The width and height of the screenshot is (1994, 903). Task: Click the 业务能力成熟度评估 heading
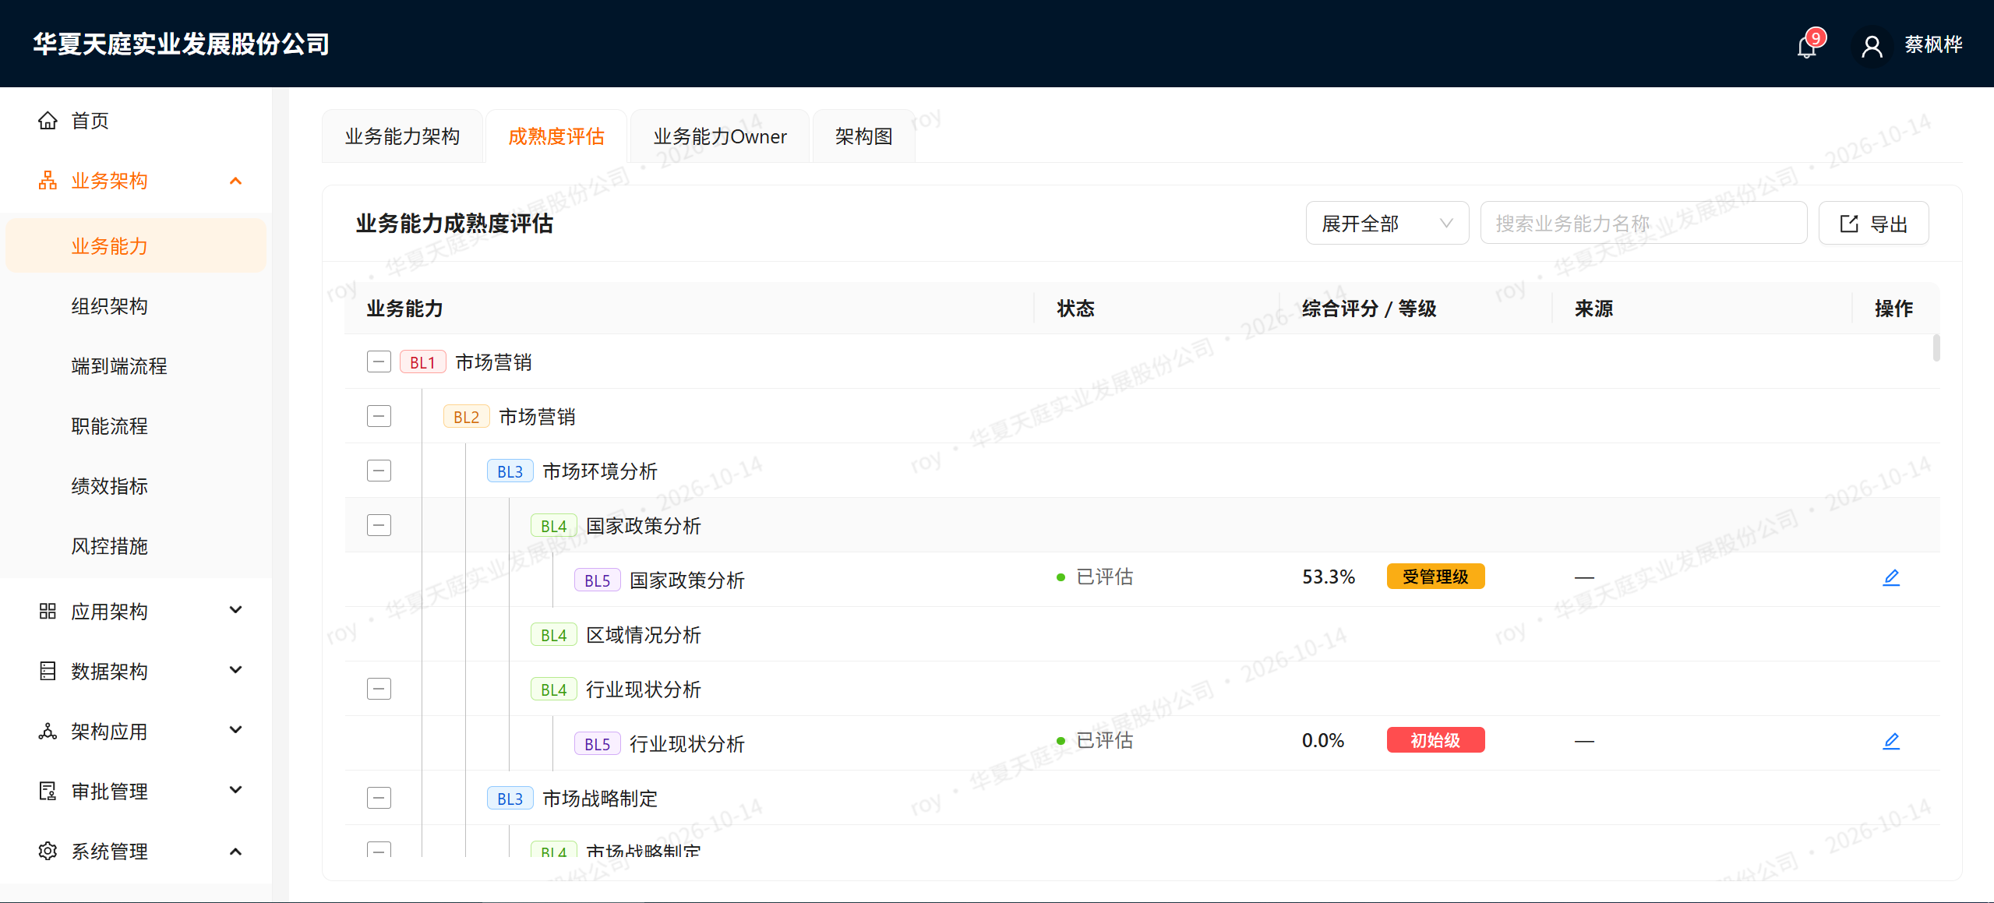click(454, 224)
